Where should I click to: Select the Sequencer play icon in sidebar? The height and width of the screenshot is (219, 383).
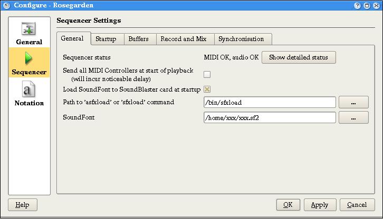point(29,58)
